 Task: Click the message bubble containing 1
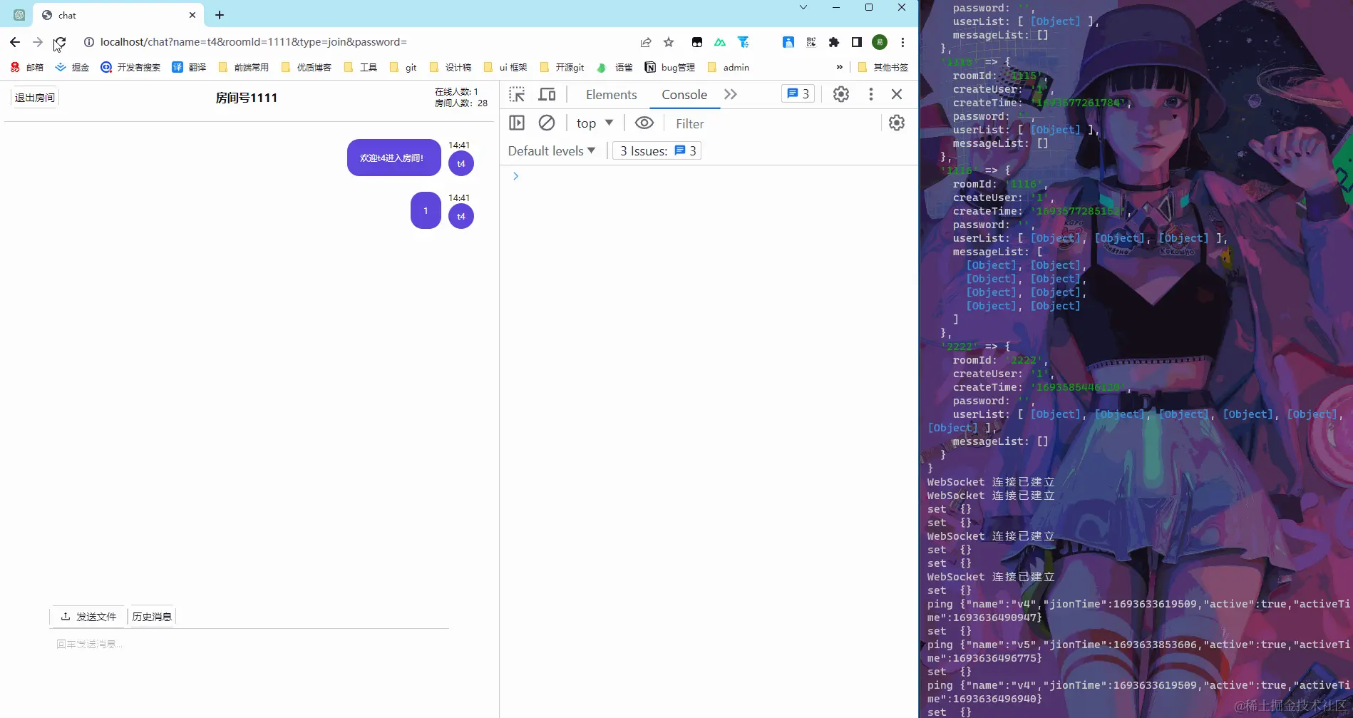point(426,210)
